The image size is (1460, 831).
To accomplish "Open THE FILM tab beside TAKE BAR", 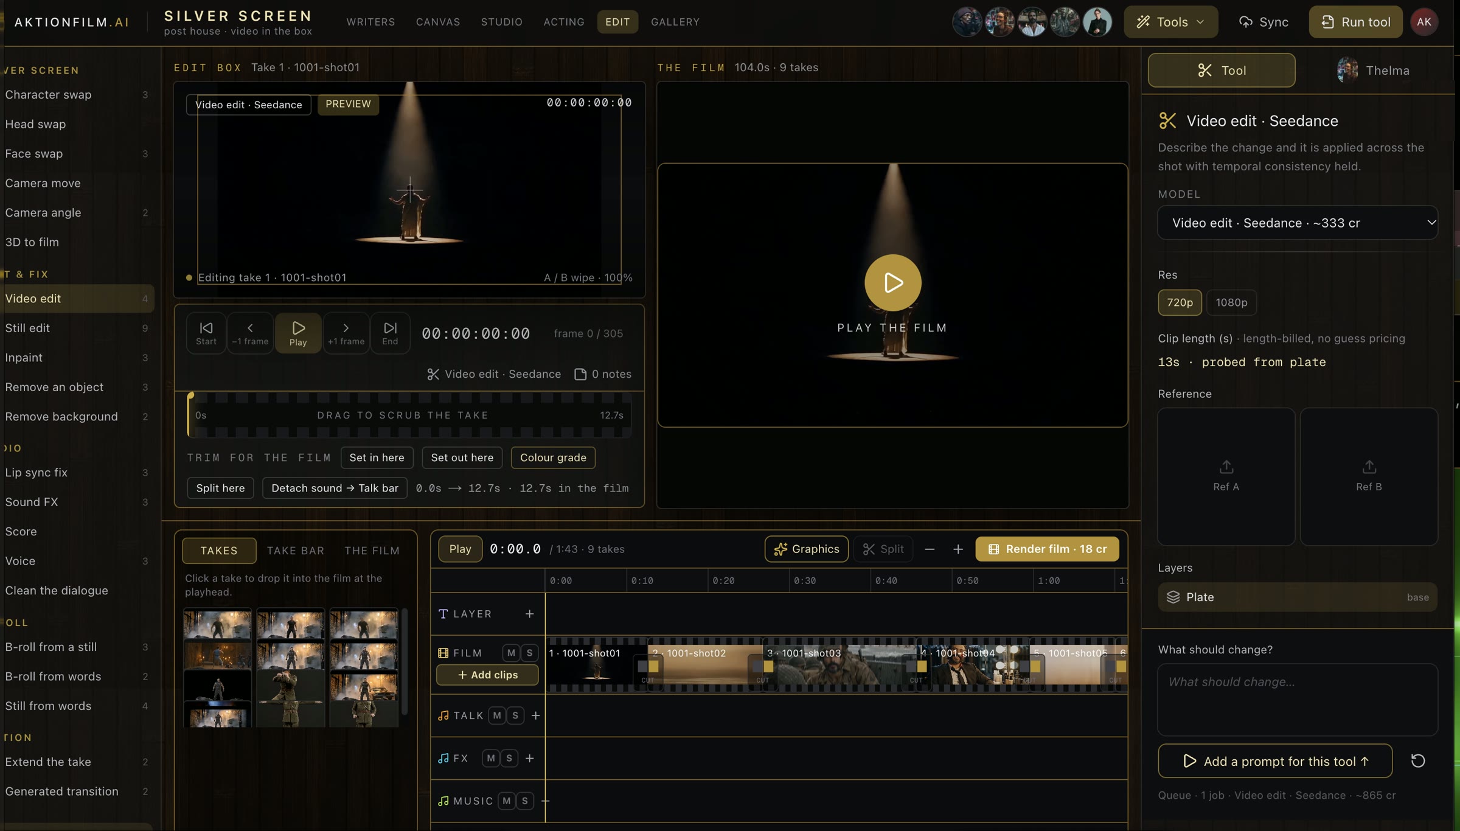I will 372,551.
